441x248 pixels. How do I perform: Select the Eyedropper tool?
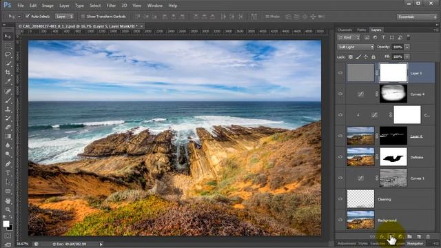tap(8, 81)
